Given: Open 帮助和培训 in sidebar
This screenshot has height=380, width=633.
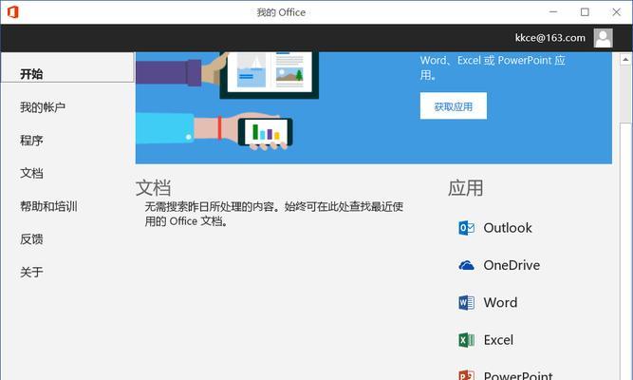Looking at the screenshot, I should pyautogui.click(x=48, y=206).
